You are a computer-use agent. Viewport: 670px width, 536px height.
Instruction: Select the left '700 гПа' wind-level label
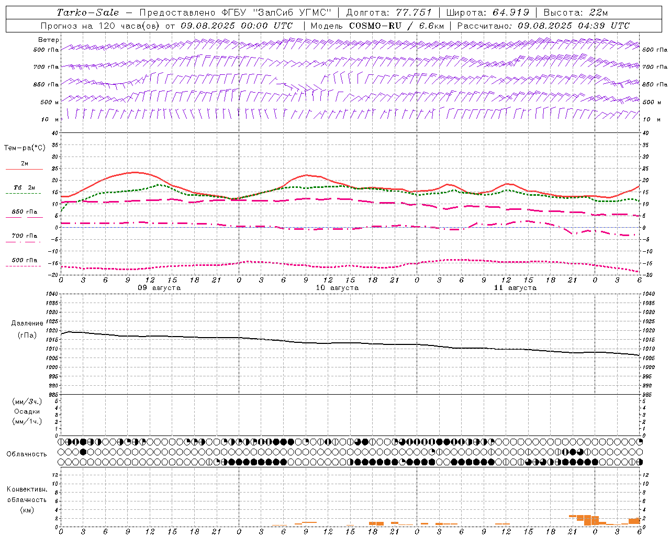(46, 67)
